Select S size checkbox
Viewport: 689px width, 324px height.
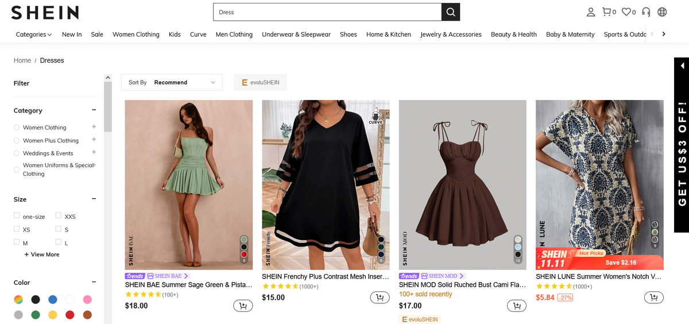59,229
